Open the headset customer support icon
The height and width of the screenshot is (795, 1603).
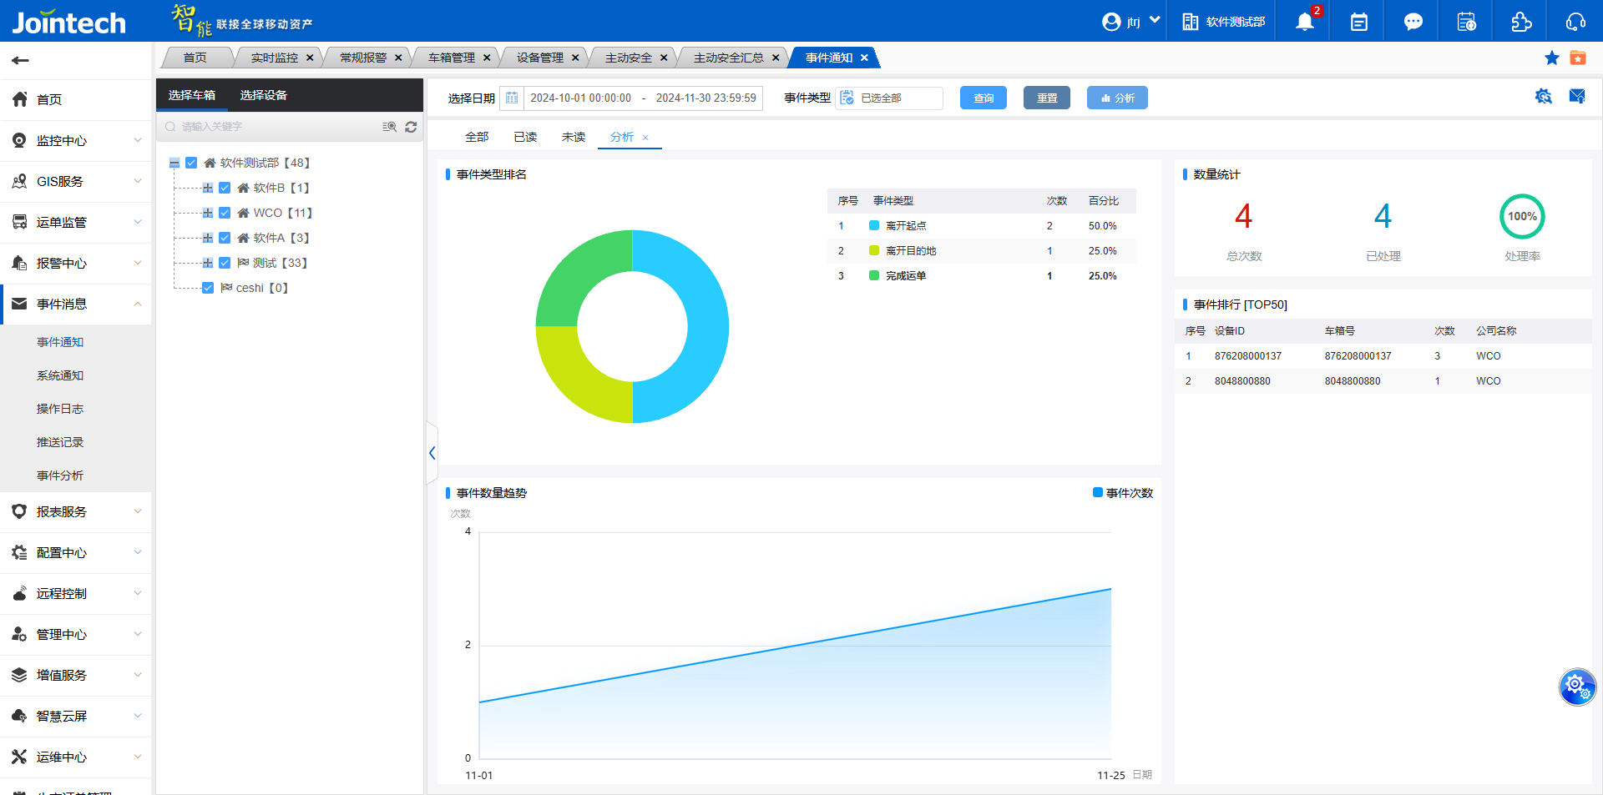point(1575,22)
